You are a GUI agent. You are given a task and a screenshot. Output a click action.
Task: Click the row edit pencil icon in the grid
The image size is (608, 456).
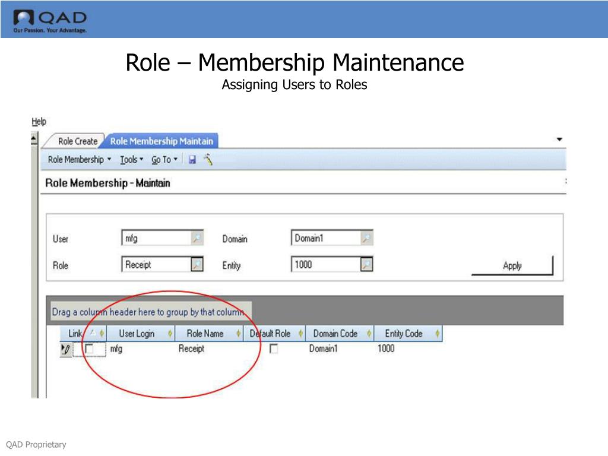[65, 349]
